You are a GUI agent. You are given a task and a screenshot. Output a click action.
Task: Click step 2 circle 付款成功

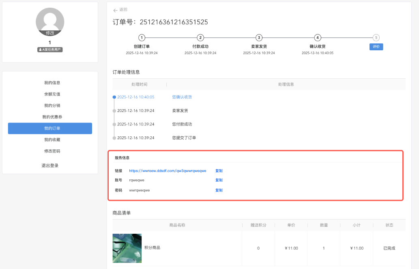tap(200, 37)
